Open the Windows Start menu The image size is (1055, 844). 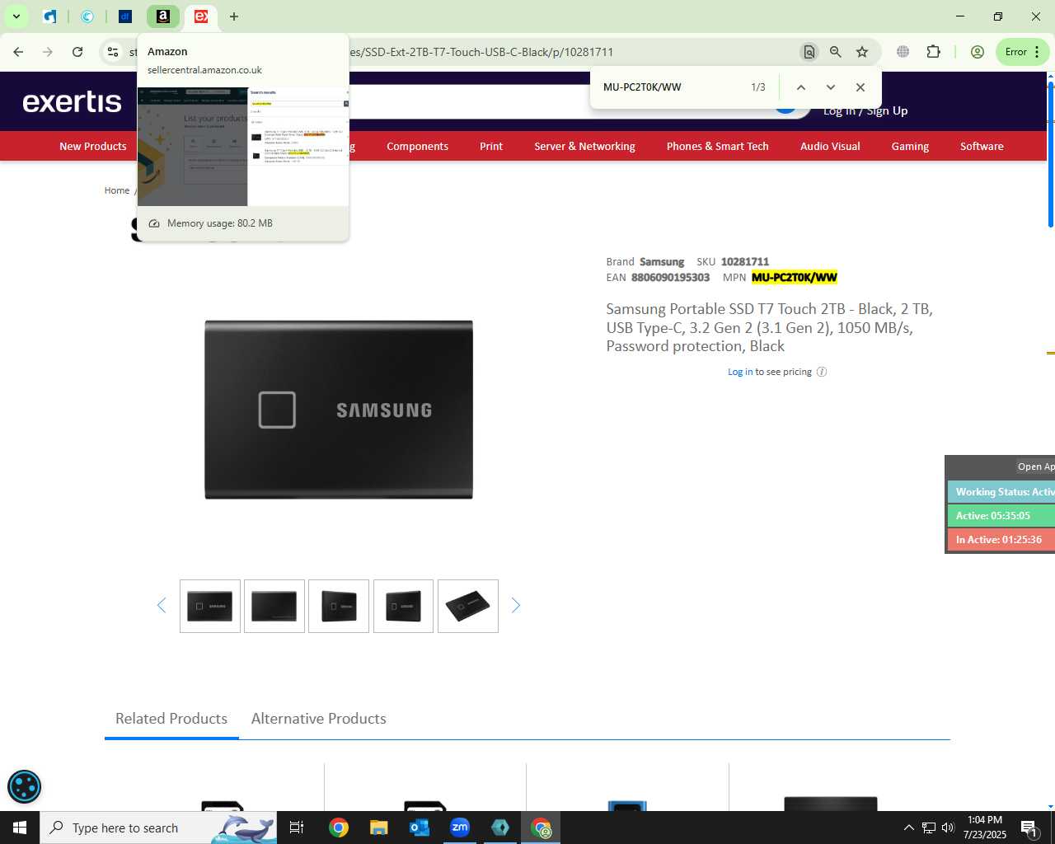click(x=20, y=828)
